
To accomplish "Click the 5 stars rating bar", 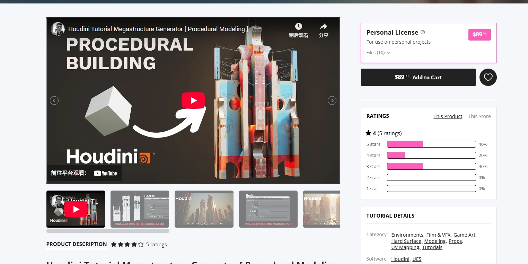I will click(431, 144).
